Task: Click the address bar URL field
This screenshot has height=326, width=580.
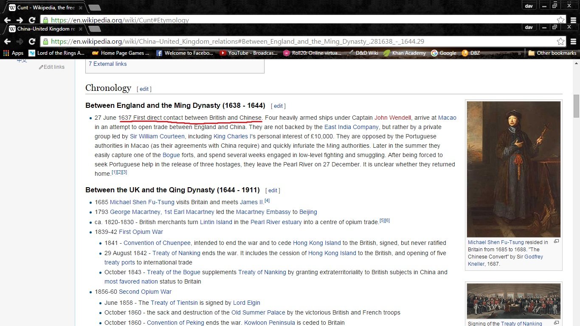Action: [x=297, y=42]
